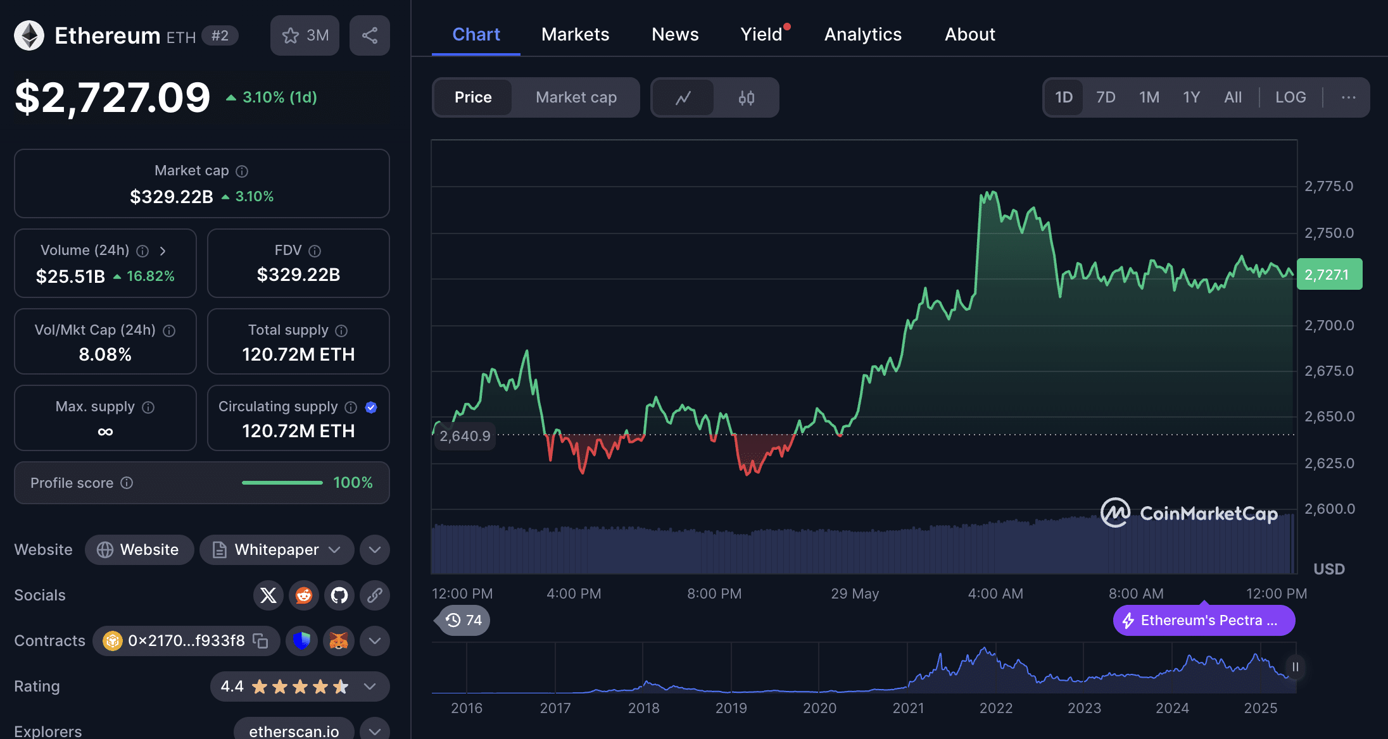1388x739 pixels.
Task: Open the Analytics tab
Action: pos(862,34)
